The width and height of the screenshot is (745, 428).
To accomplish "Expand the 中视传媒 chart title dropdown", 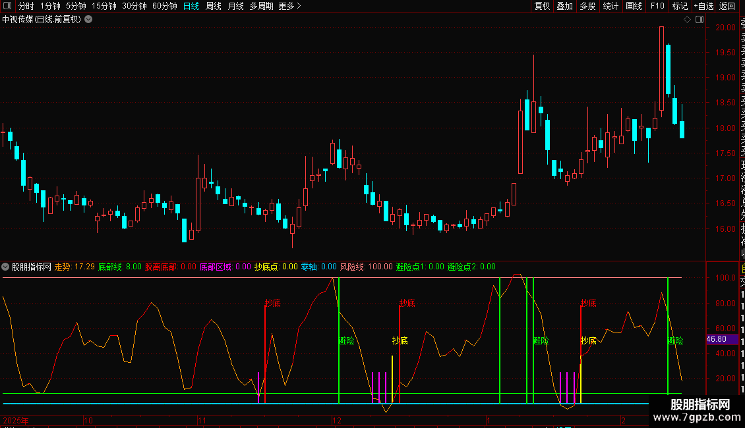I will pyautogui.click(x=88, y=19).
